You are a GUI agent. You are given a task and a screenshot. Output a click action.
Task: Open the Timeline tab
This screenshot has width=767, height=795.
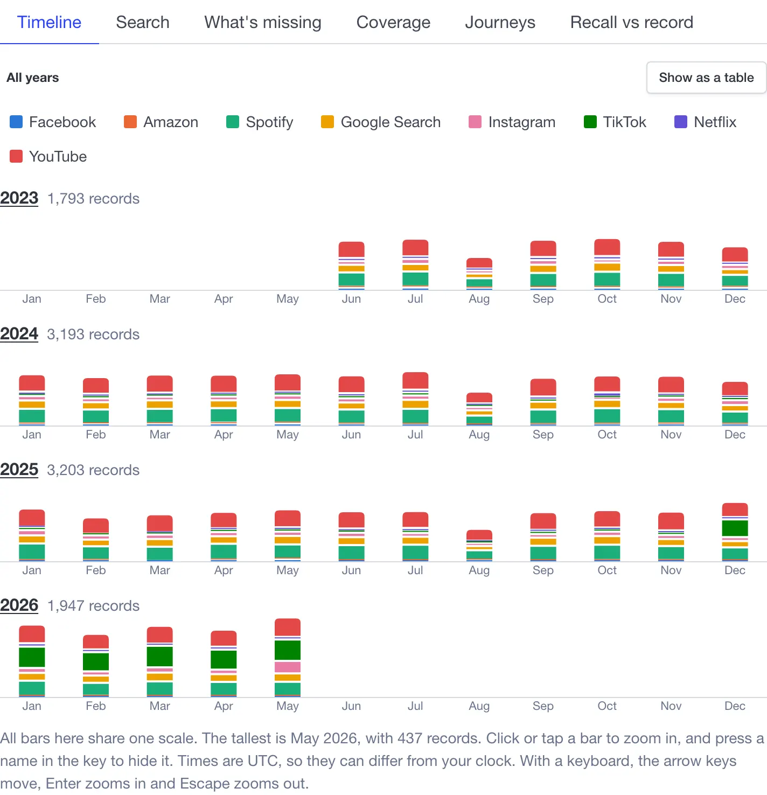[49, 22]
